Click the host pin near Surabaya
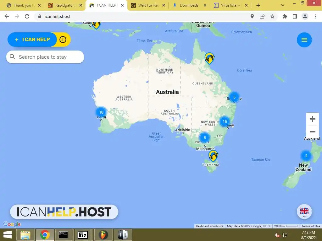Screen dimensions: 322x241 [96, 25]
